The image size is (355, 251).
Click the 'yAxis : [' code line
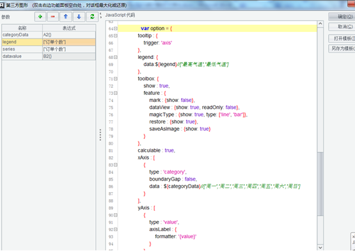146,208
